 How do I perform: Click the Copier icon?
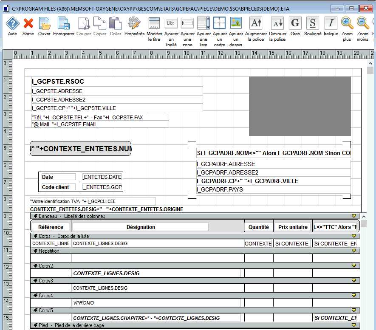tap(100, 23)
